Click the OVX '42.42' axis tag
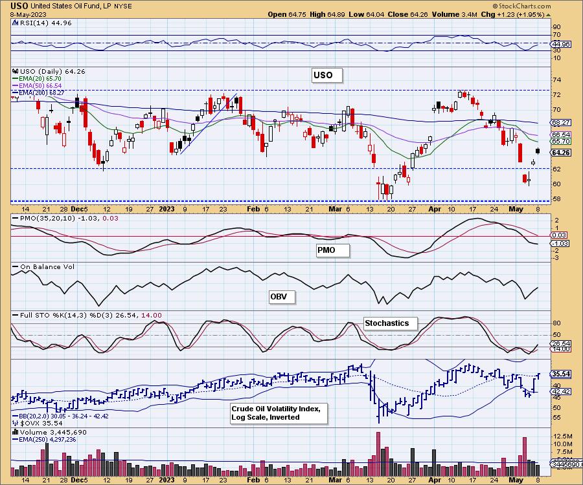 click(x=562, y=391)
